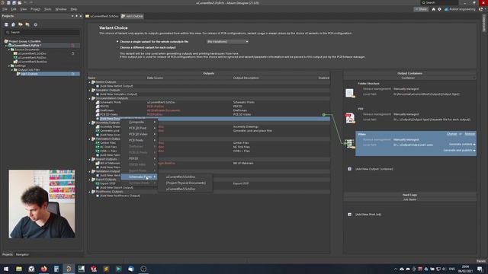Click the settings gear in Projects panel toolbar

[36, 24]
